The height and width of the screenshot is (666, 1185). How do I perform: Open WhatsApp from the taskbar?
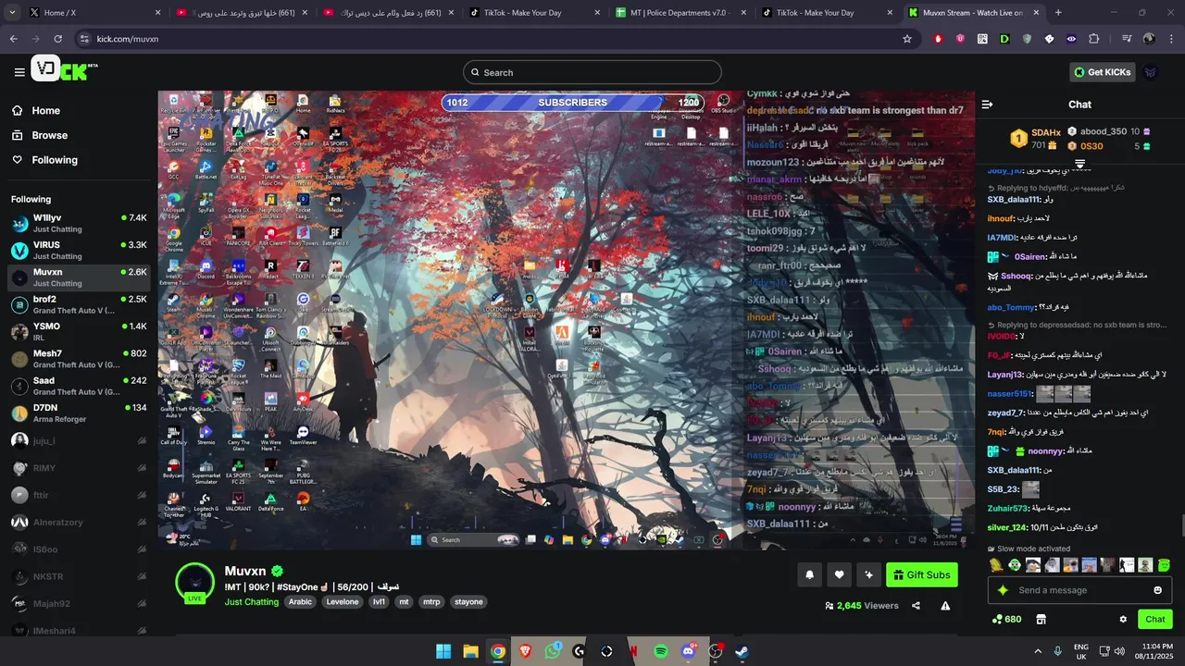pos(553,651)
